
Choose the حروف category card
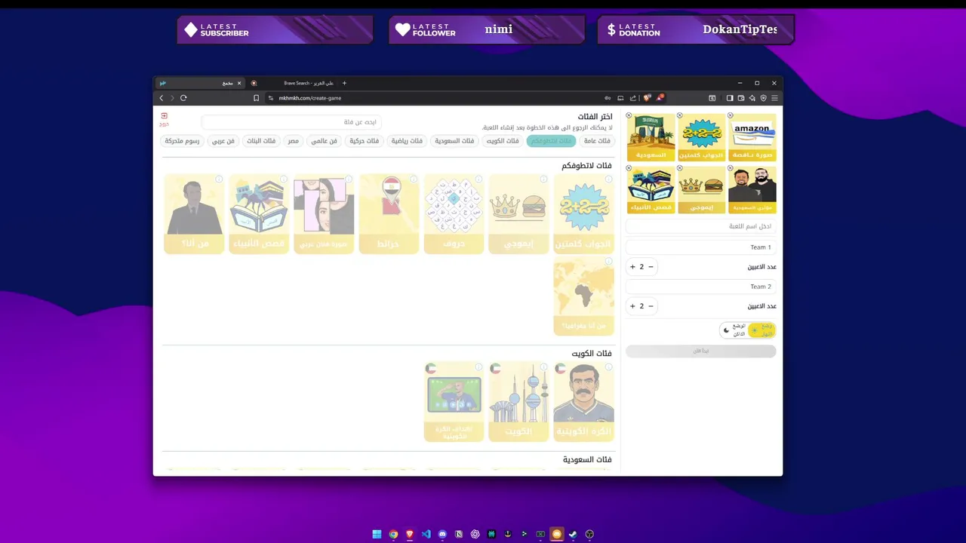(454, 214)
